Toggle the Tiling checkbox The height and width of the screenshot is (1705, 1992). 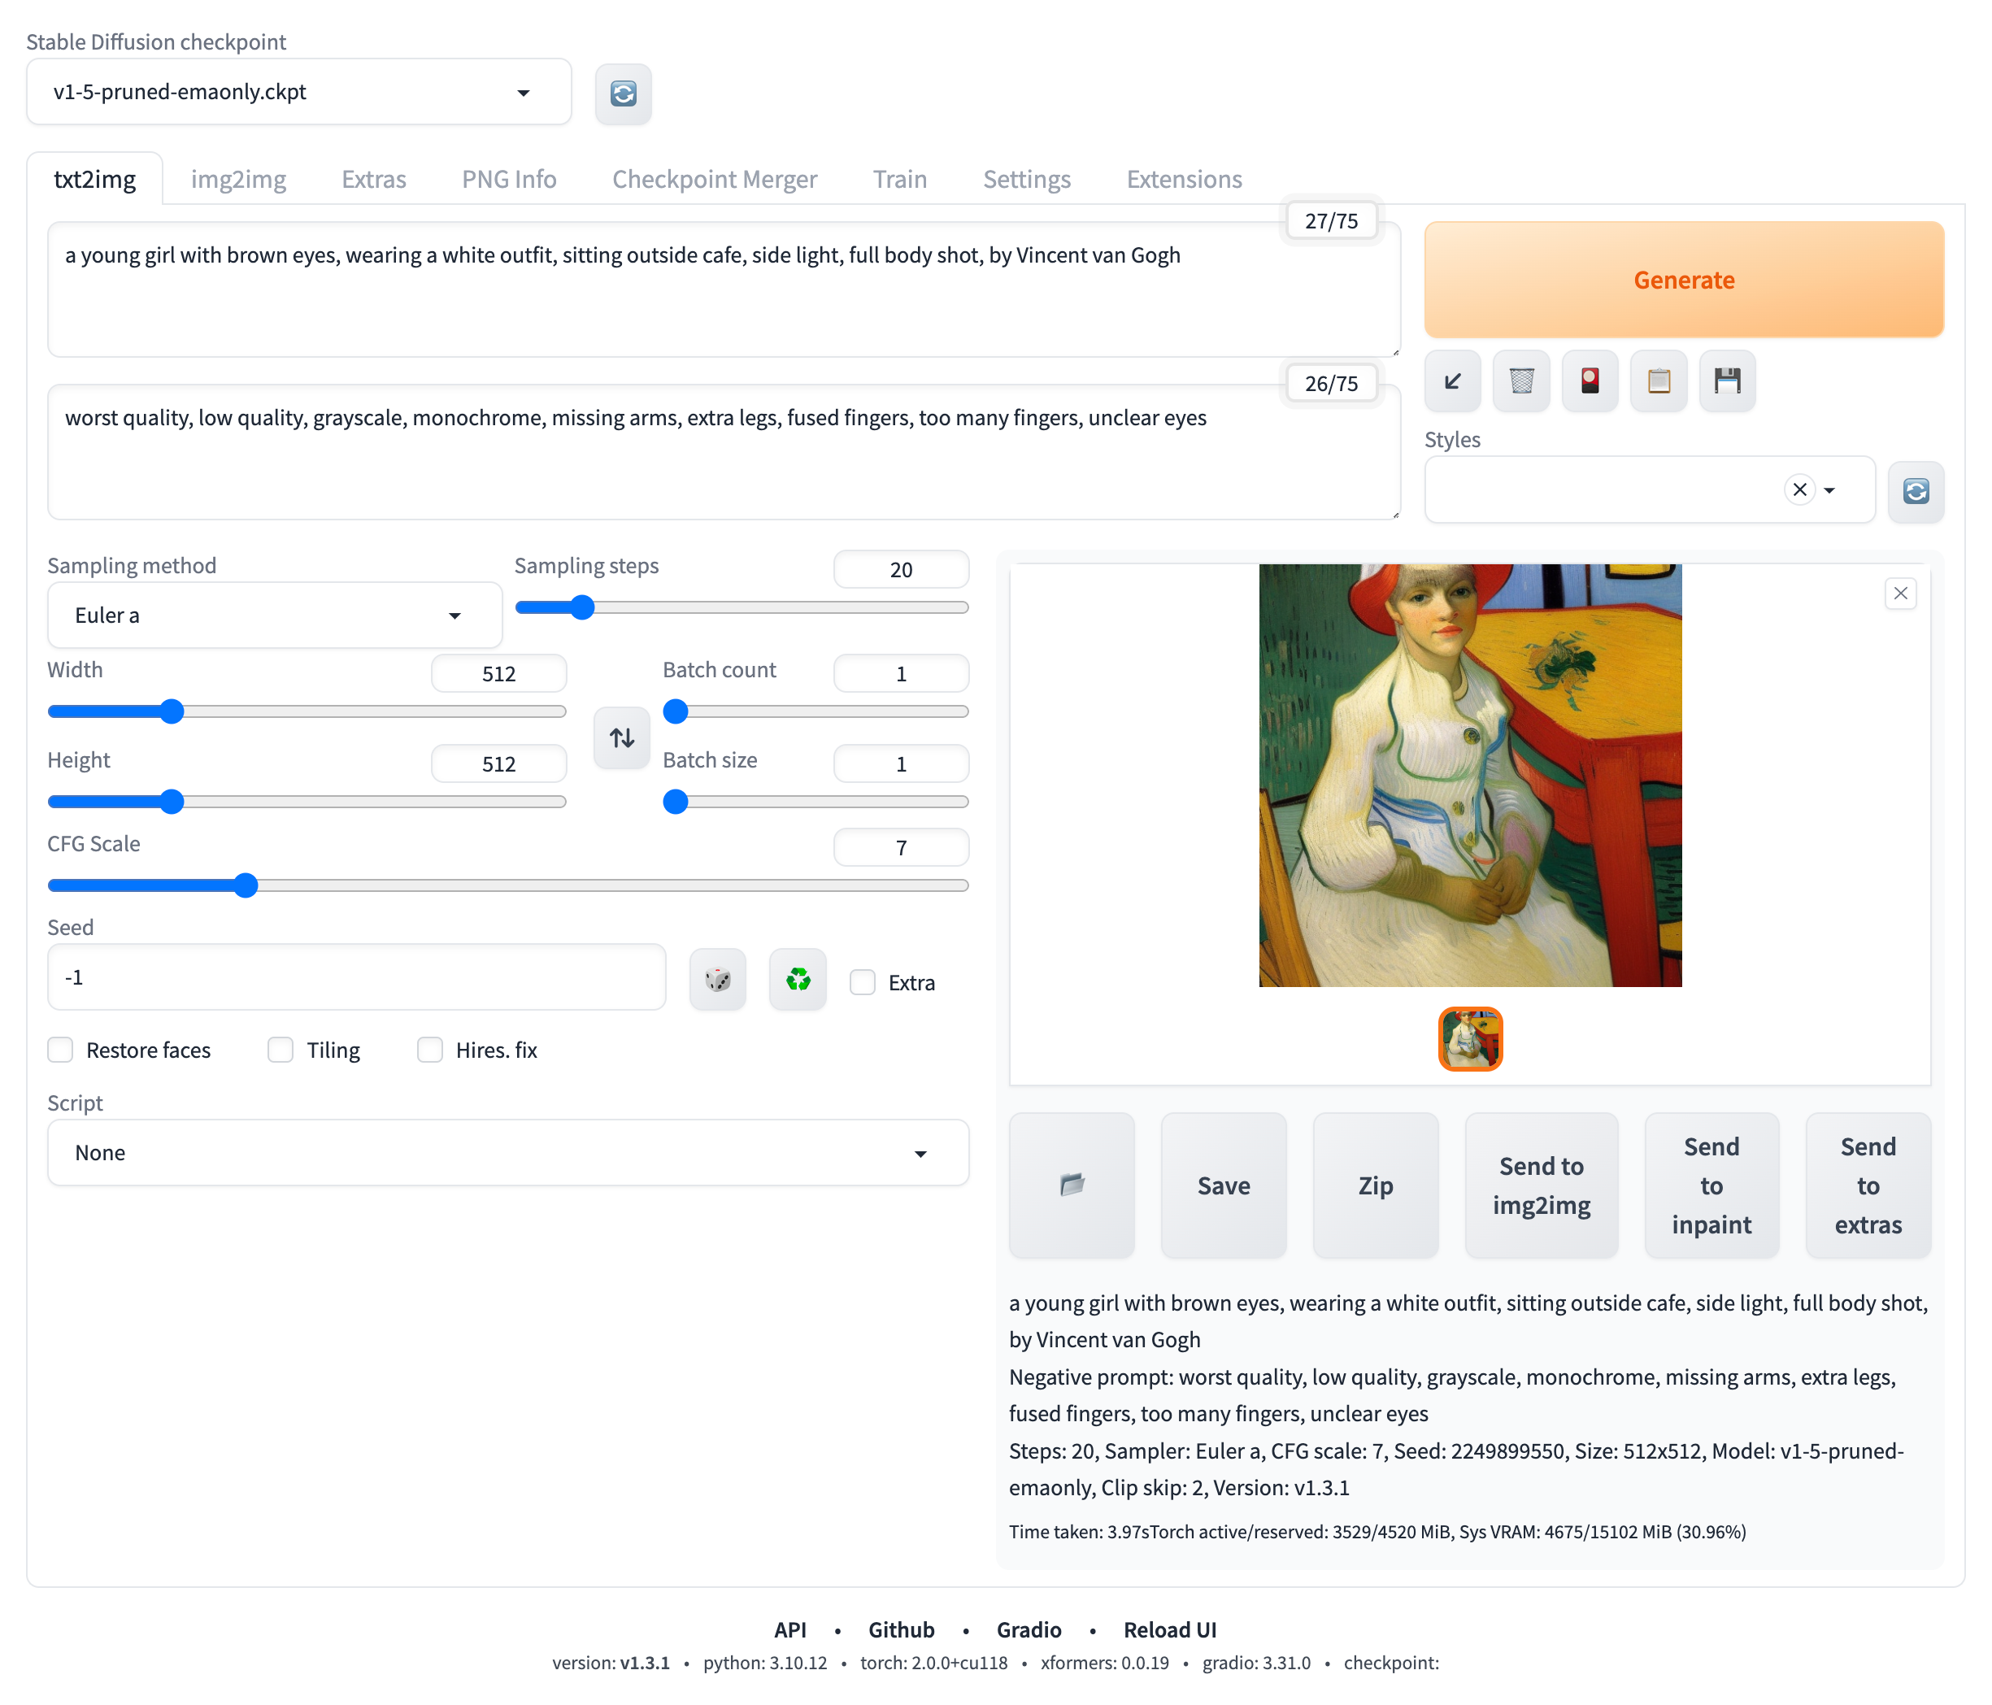click(x=281, y=1049)
